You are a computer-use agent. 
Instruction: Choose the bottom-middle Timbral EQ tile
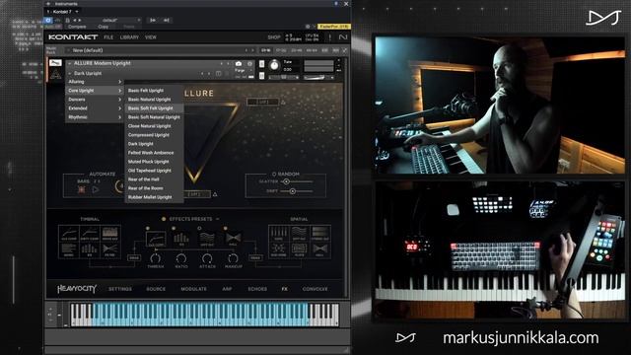tap(90, 249)
